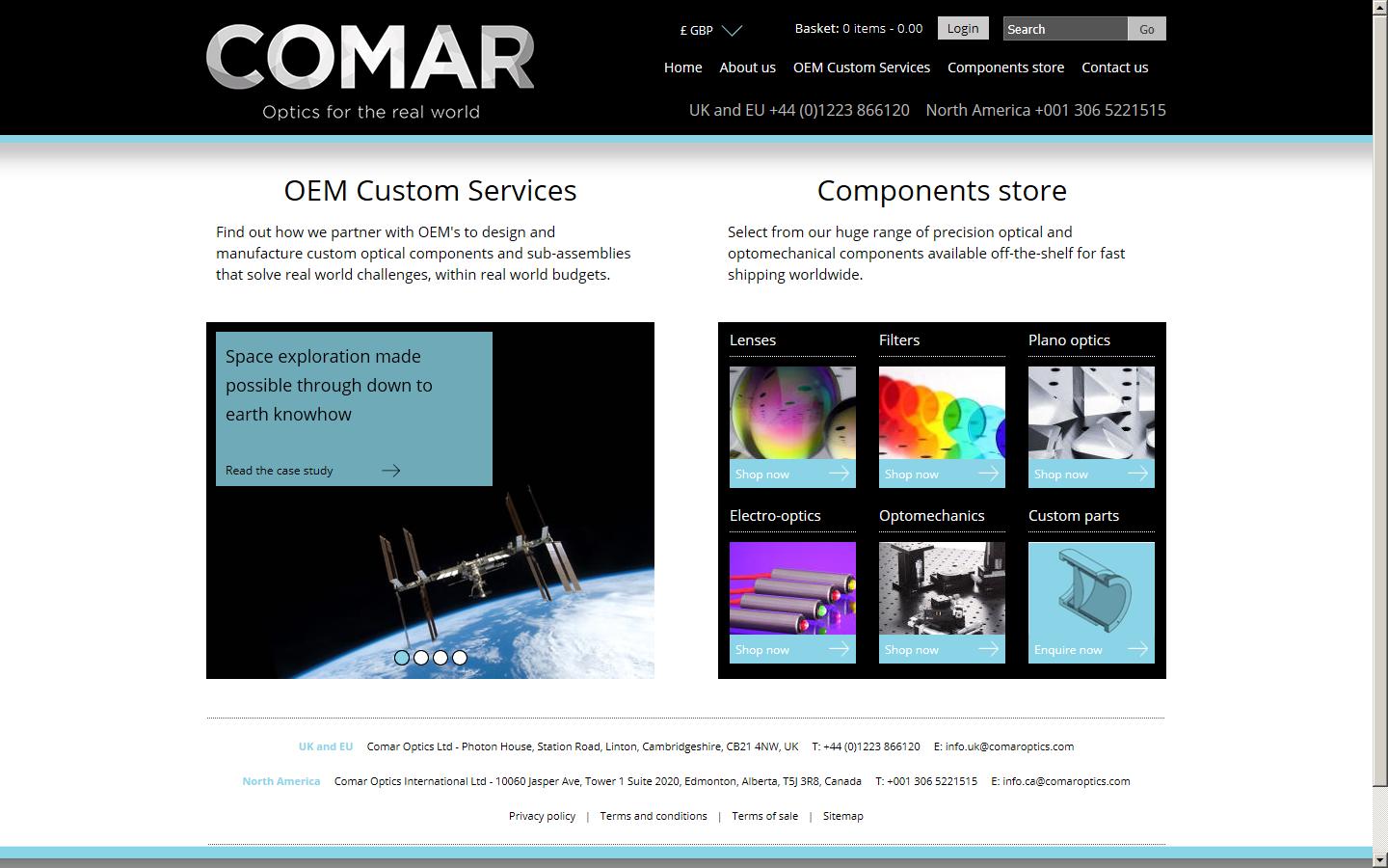
Task: Navigate to the About us menu item
Action: (747, 68)
